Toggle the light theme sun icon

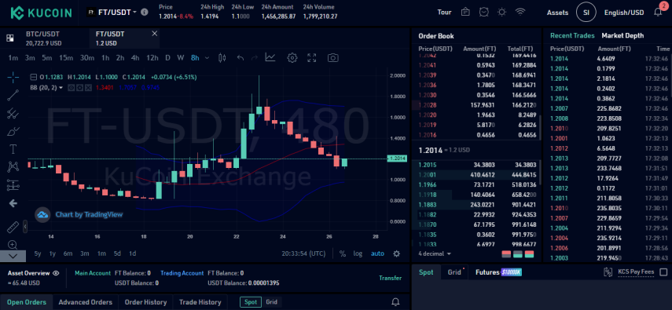[502, 12]
